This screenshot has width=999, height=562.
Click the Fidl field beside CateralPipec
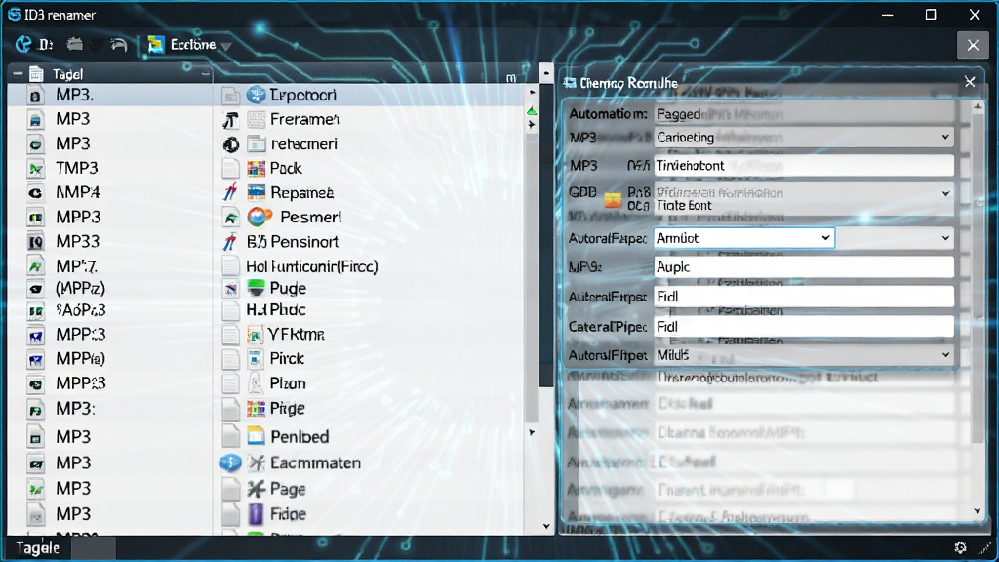(x=804, y=326)
